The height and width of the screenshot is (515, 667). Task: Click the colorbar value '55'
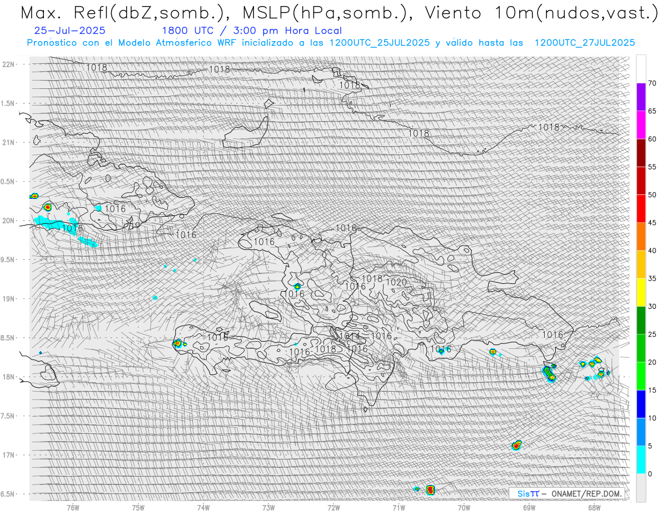click(652, 167)
